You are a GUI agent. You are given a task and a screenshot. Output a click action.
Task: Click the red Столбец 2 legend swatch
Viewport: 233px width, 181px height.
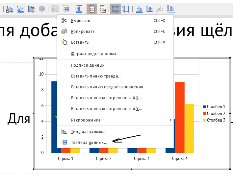tap(204, 114)
